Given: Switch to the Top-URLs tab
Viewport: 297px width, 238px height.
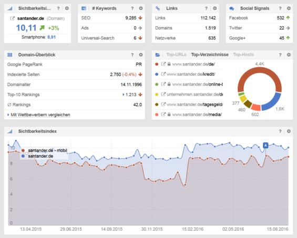Looking at the screenshot, I should coord(176,55).
